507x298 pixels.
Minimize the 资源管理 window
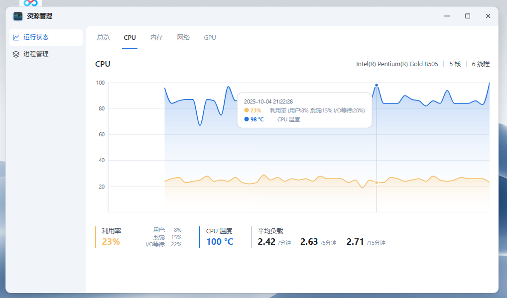tap(447, 16)
